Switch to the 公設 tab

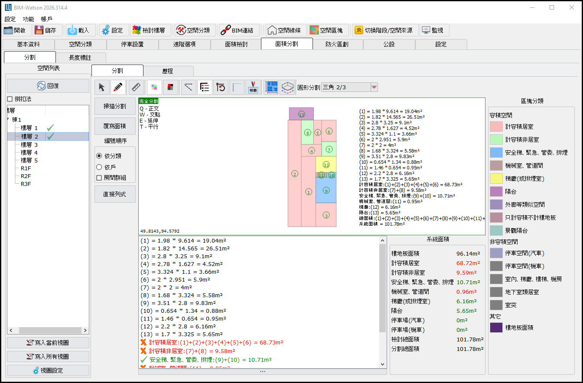coord(389,44)
